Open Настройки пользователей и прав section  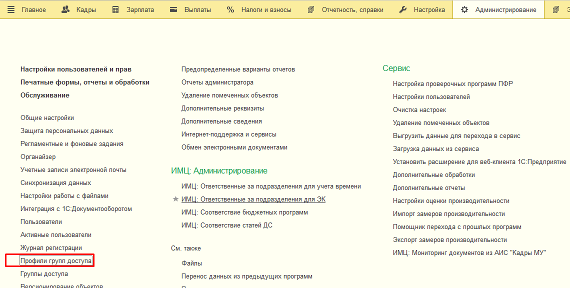click(75, 69)
